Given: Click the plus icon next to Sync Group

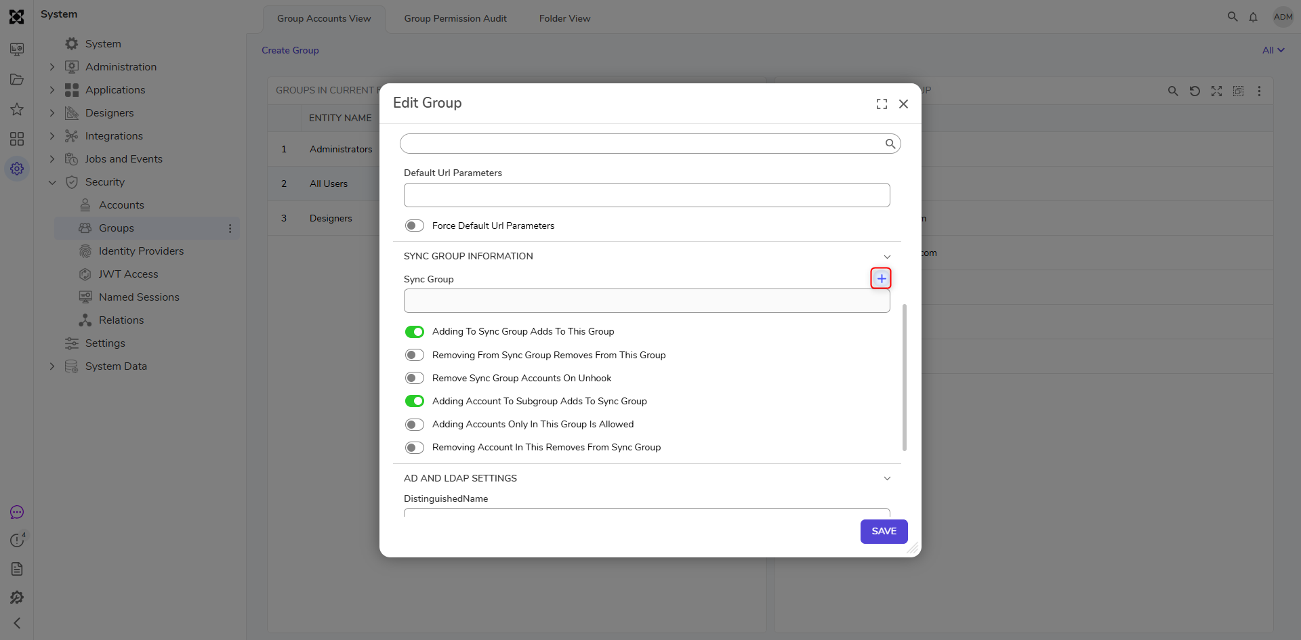Looking at the screenshot, I should coord(881,278).
